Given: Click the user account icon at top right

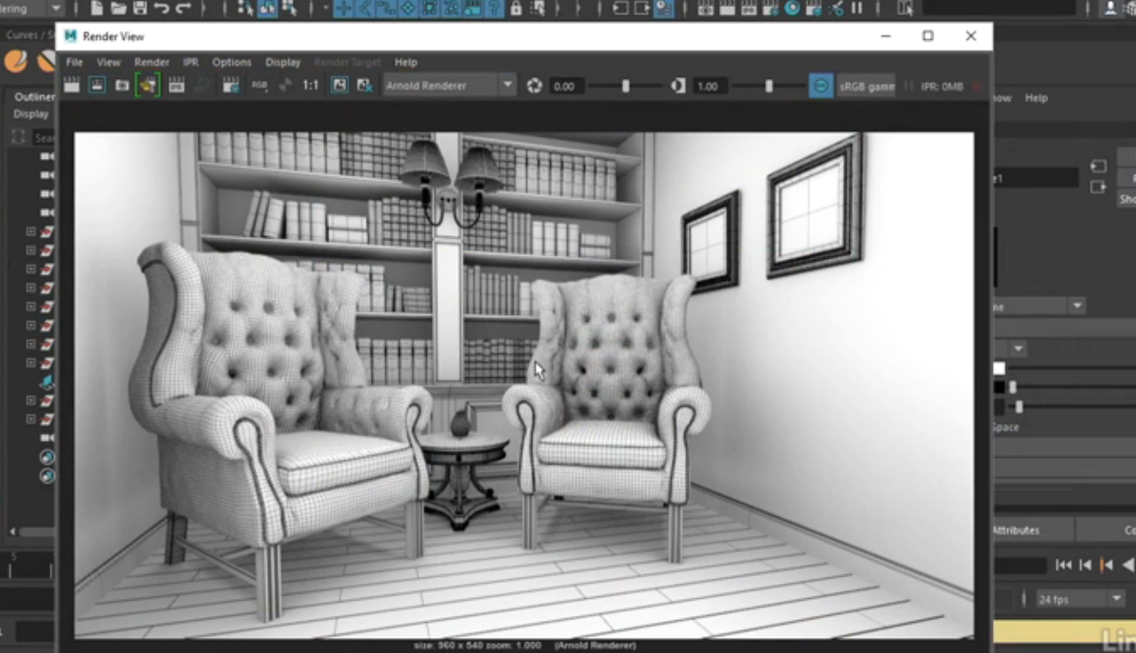Looking at the screenshot, I should (x=1110, y=9).
